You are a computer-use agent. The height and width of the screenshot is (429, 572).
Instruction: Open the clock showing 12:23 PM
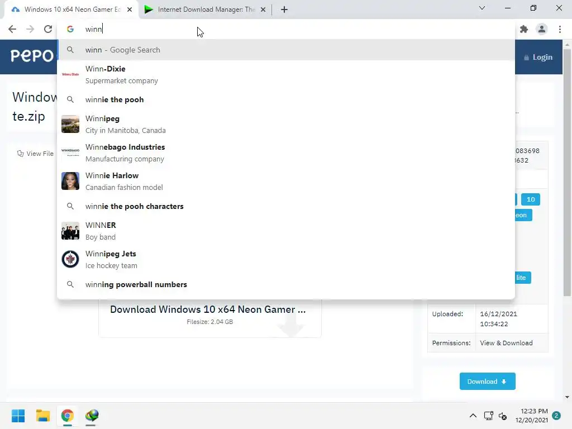click(x=532, y=416)
